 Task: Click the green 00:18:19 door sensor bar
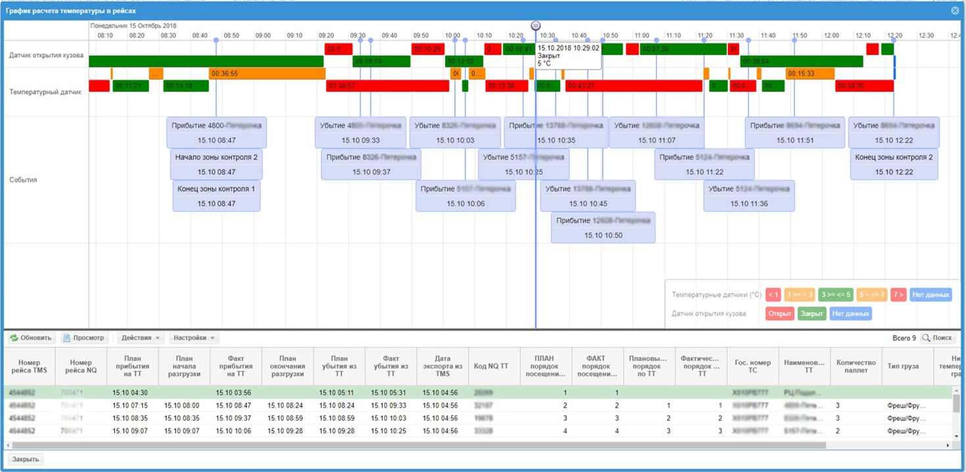381,61
